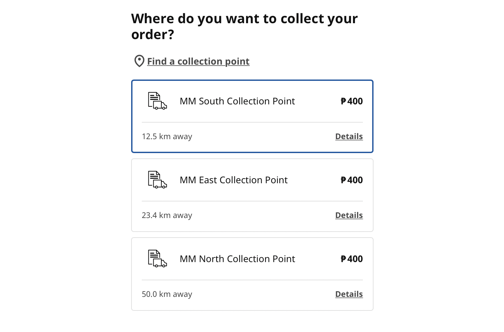Screen dimensions: 504x332
Task: Click the 12.5 km away distance text
Action: [x=167, y=137]
